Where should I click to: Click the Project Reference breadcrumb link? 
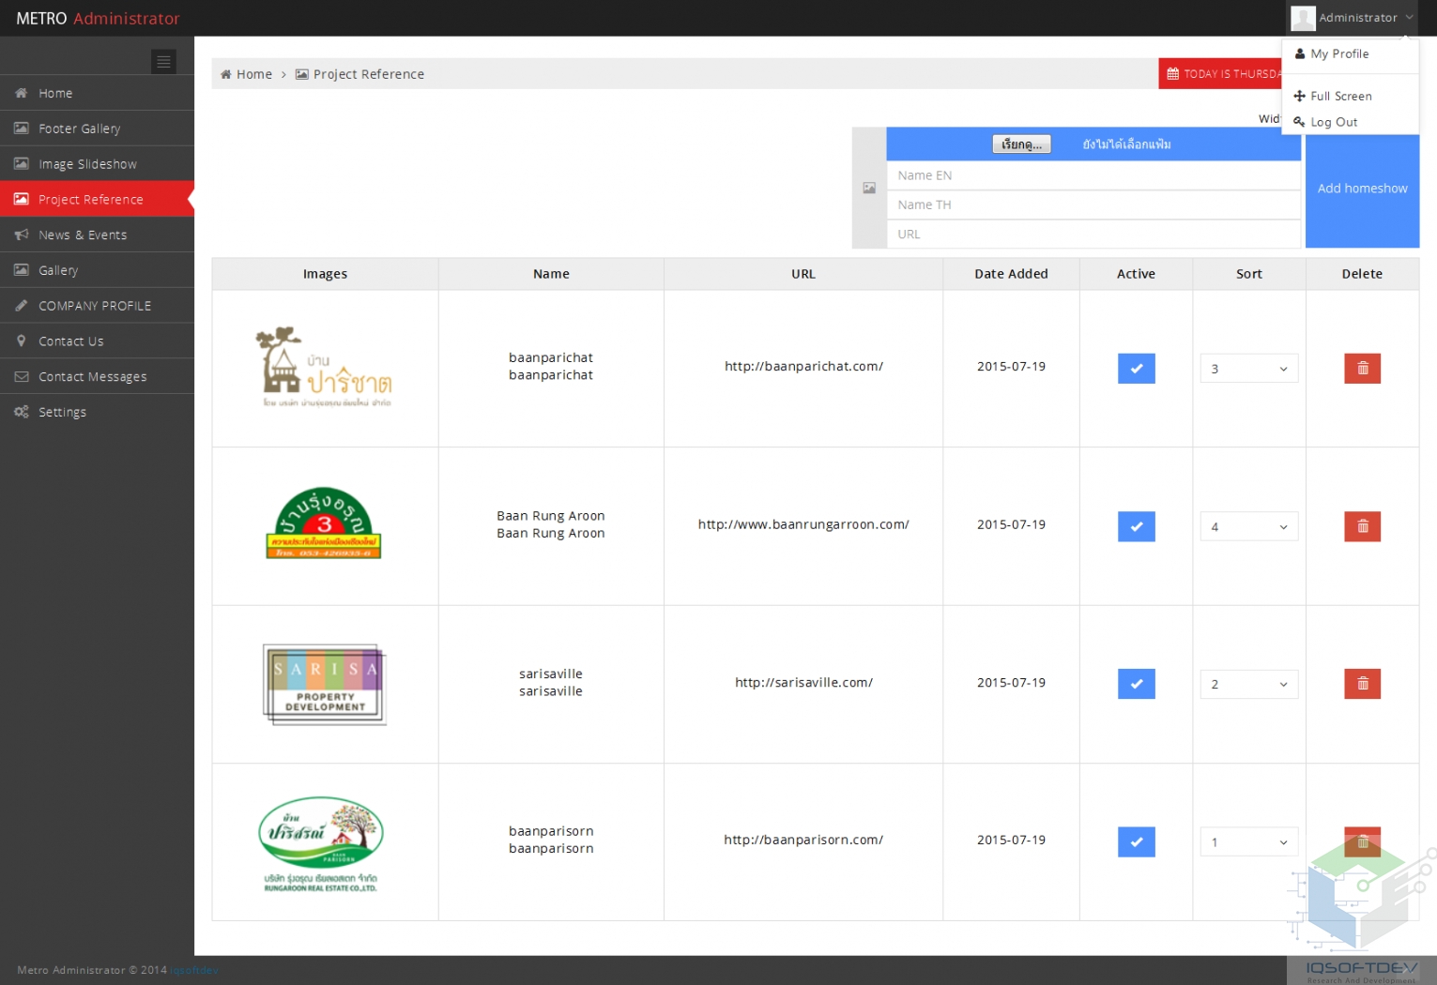(368, 74)
